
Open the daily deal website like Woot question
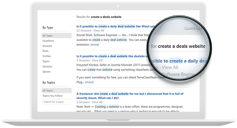tap(115, 26)
